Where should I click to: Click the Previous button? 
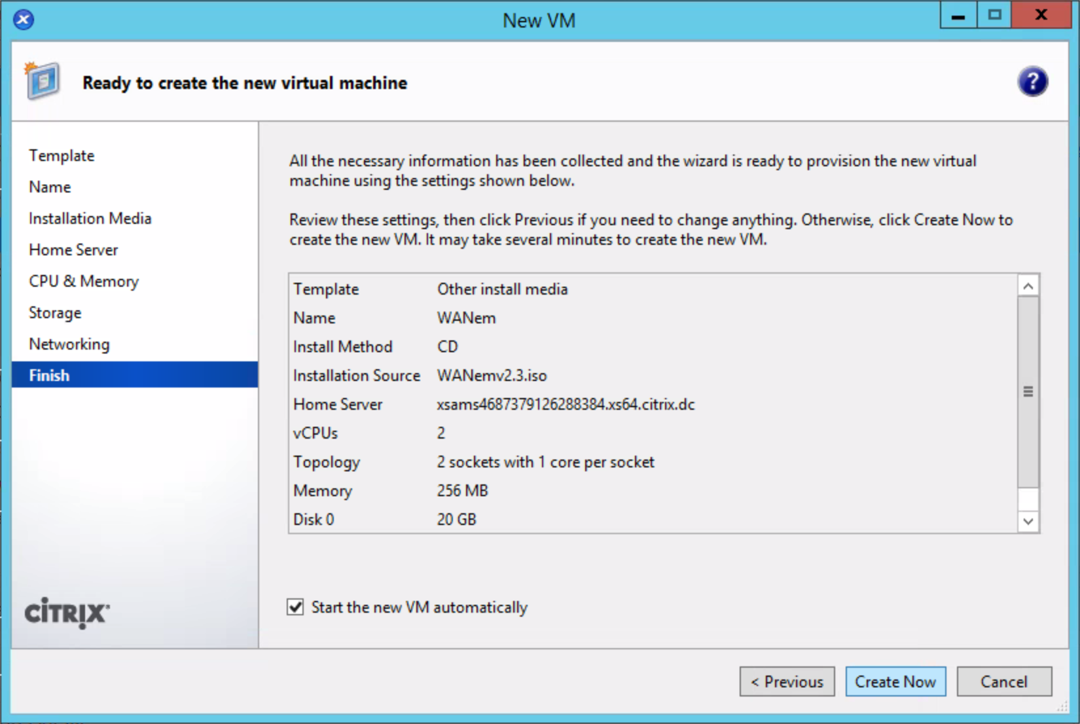787,681
